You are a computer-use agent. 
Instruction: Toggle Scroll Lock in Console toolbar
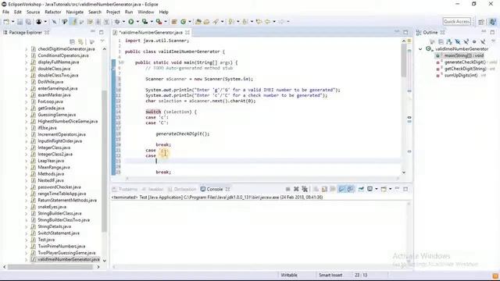point(324,189)
